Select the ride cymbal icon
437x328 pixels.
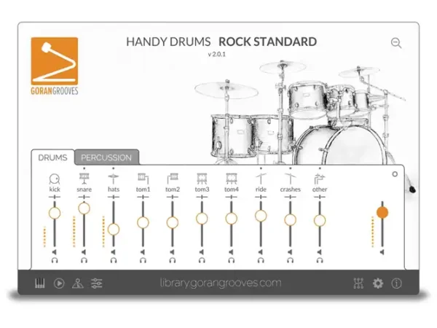(261, 179)
